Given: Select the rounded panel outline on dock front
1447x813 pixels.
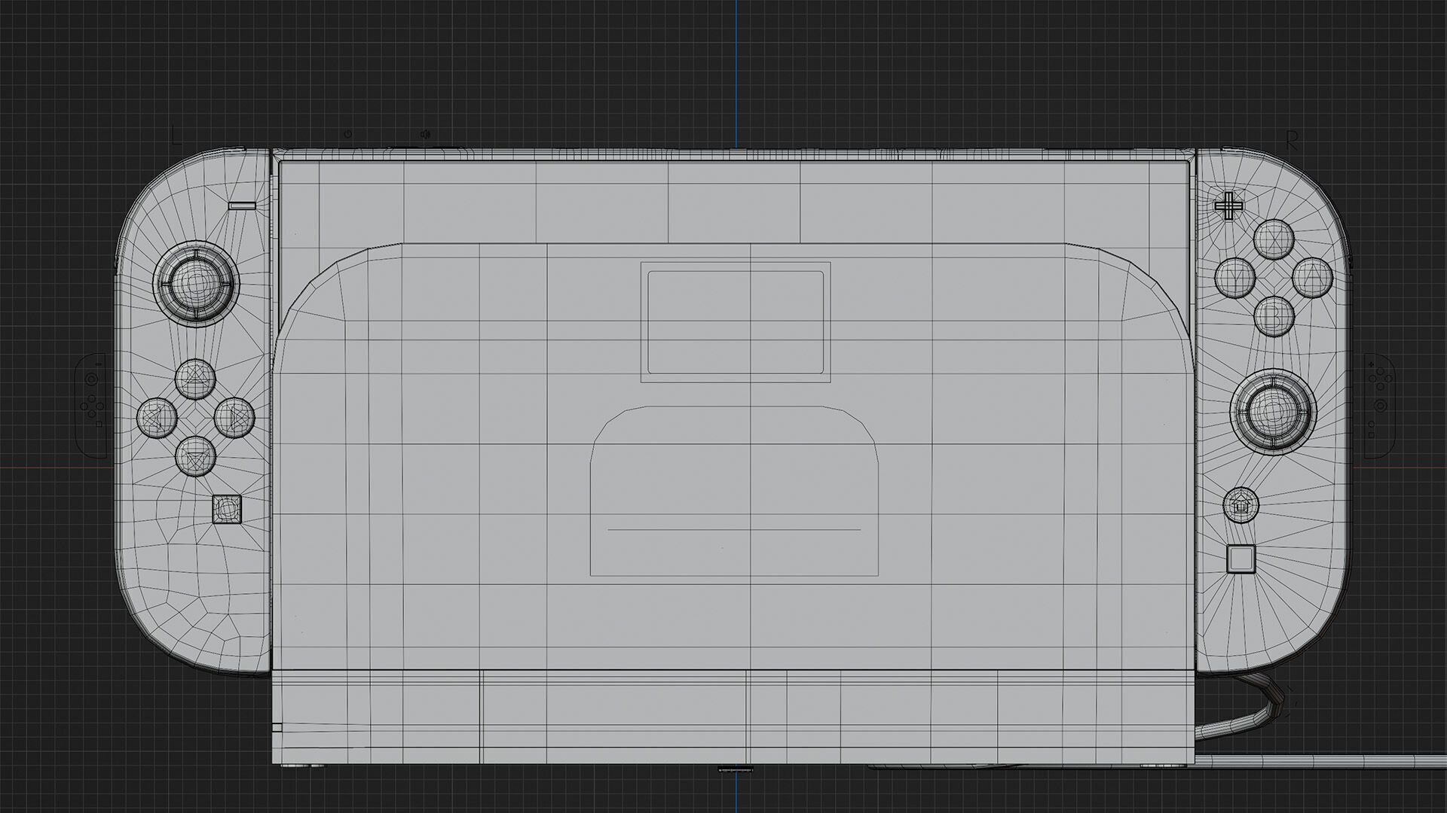Looking at the screenshot, I should click(735, 492).
